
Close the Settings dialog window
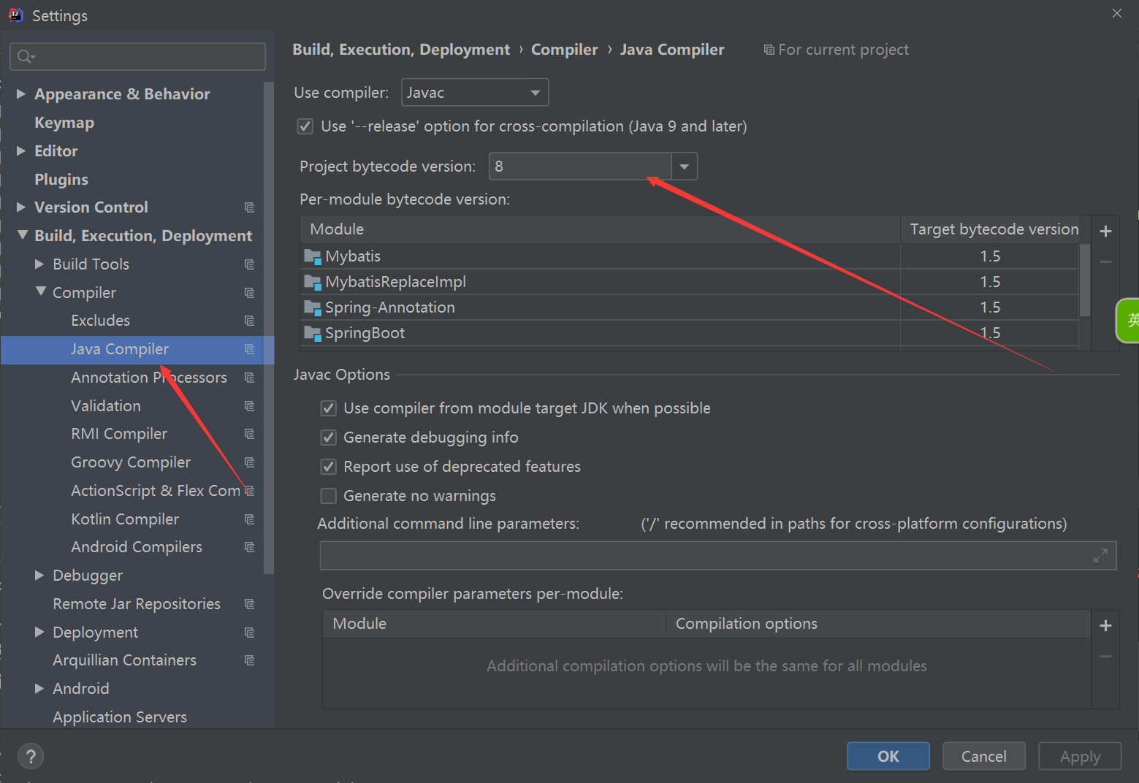tap(1117, 13)
